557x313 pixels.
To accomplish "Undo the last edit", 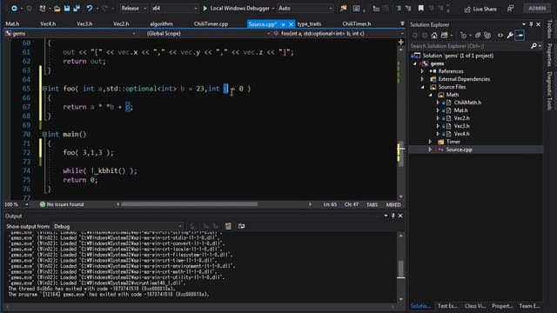I will [x=90, y=8].
